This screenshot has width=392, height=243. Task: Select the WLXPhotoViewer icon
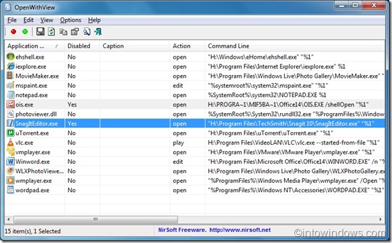11,171
